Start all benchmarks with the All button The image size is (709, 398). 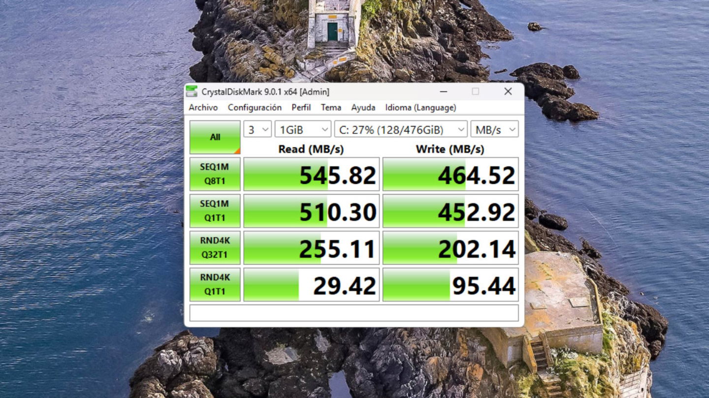[x=215, y=137]
